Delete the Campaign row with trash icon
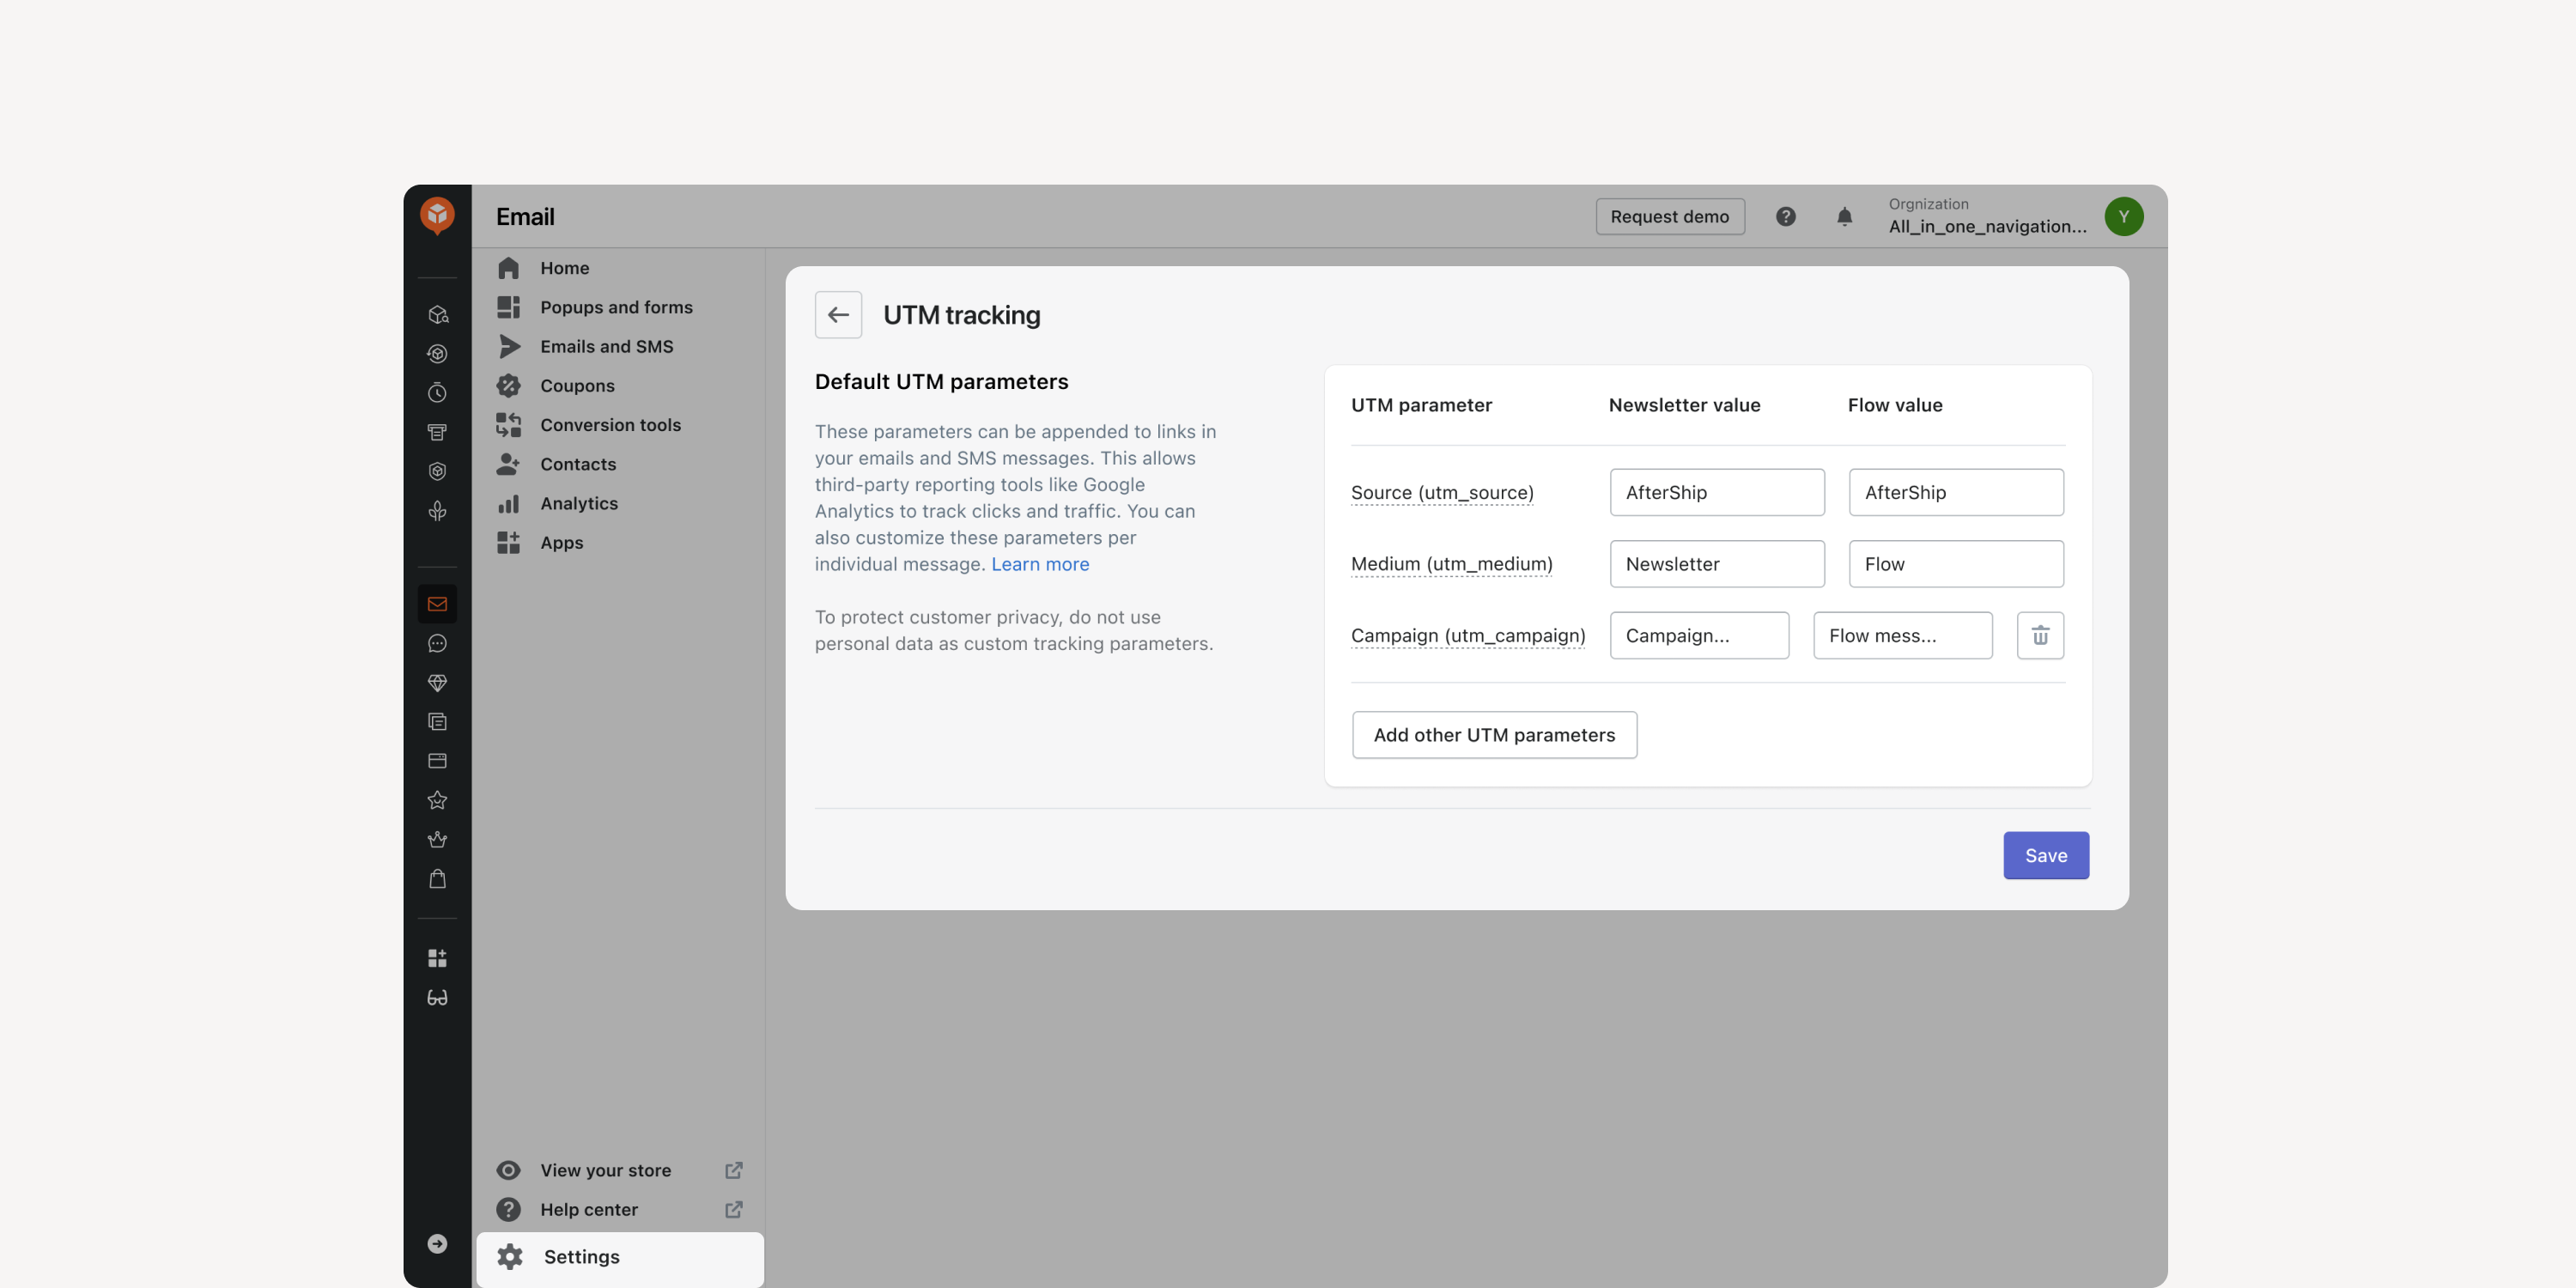Screen dimensions: 2576x1288 click(x=2040, y=635)
